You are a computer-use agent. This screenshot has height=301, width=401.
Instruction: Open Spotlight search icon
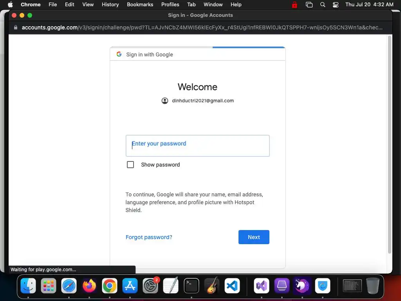[323, 5]
